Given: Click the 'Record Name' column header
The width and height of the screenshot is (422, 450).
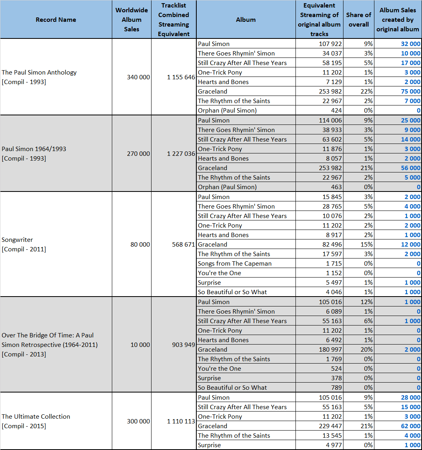Looking at the screenshot, I should [56, 19].
